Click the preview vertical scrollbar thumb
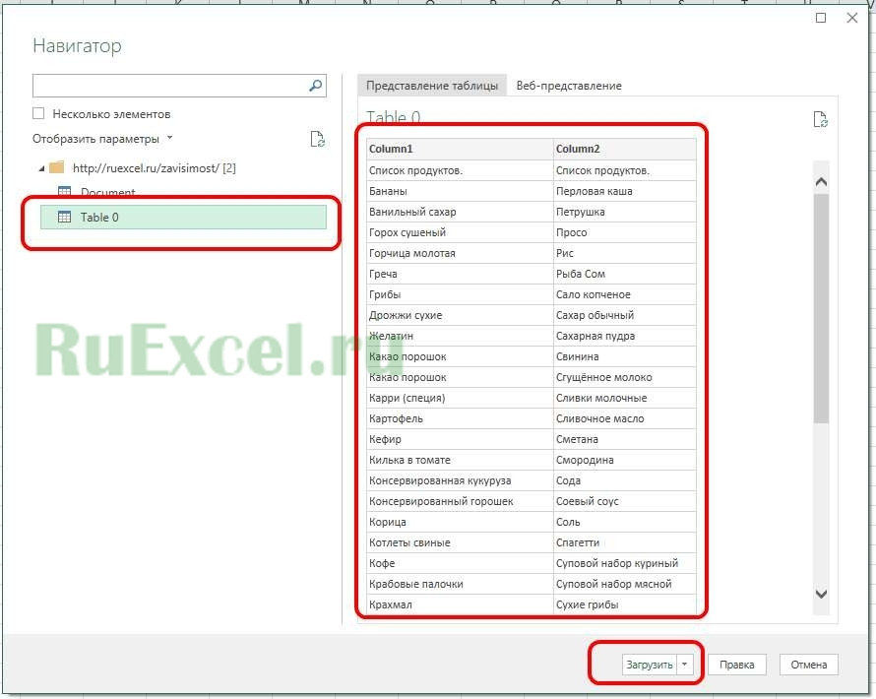 coord(821,308)
